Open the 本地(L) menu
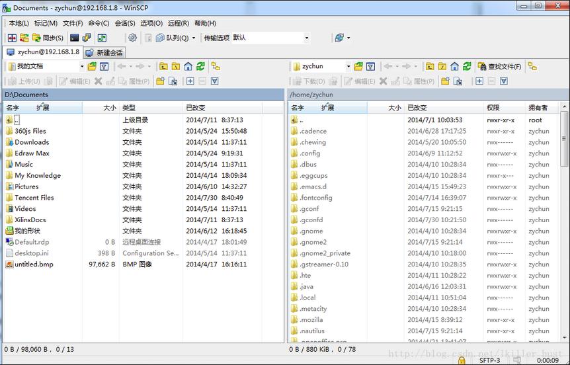 [x=19, y=23]
